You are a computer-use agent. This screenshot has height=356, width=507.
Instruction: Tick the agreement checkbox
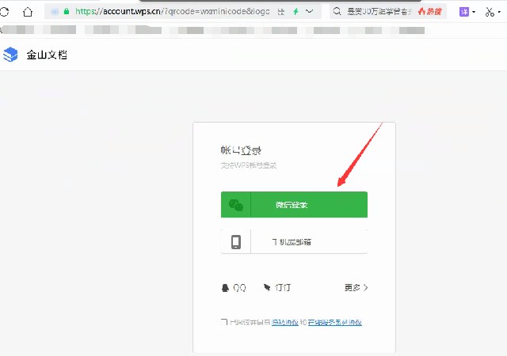[x=224, y=322]
